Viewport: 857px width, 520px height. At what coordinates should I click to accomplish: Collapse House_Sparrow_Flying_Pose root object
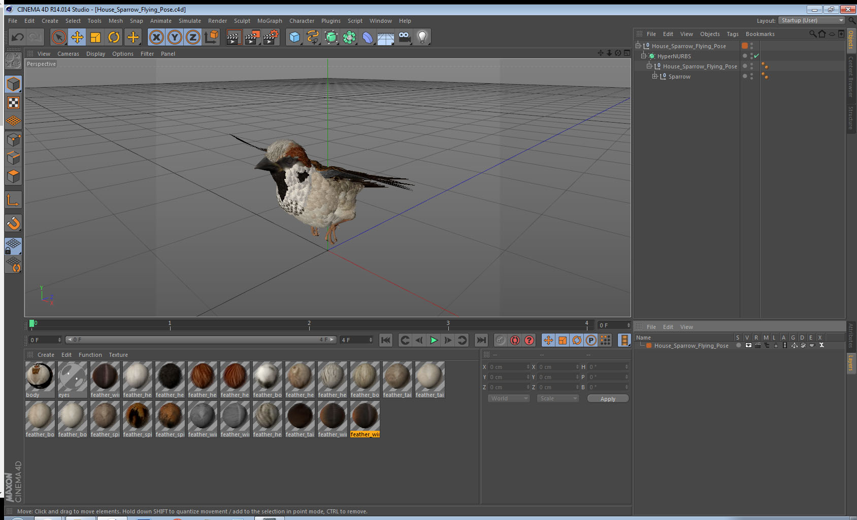(x=638, y=46)
